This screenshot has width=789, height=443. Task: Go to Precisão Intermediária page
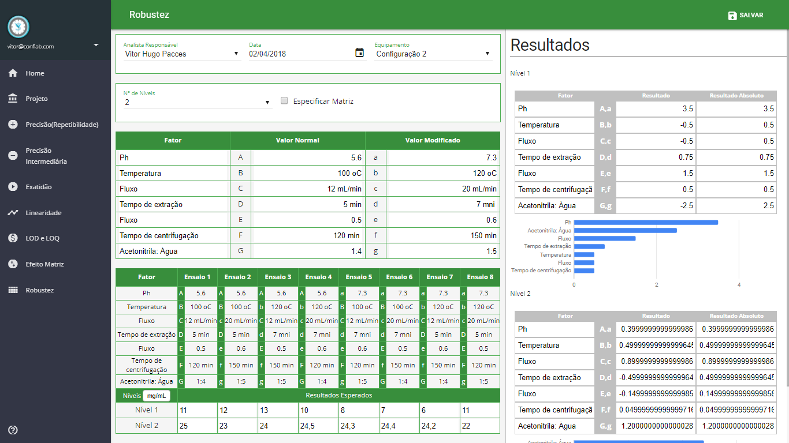pyautogui.click(x=46, y=156)
